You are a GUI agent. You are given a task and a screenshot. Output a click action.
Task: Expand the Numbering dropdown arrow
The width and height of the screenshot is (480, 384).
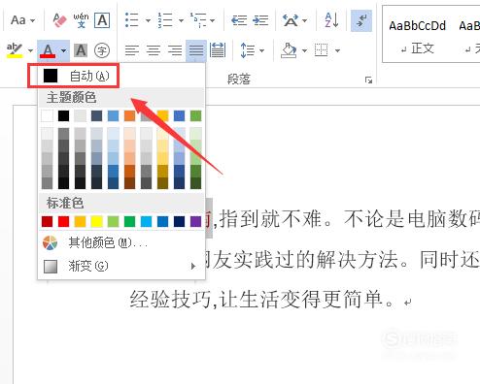(181, 20)
